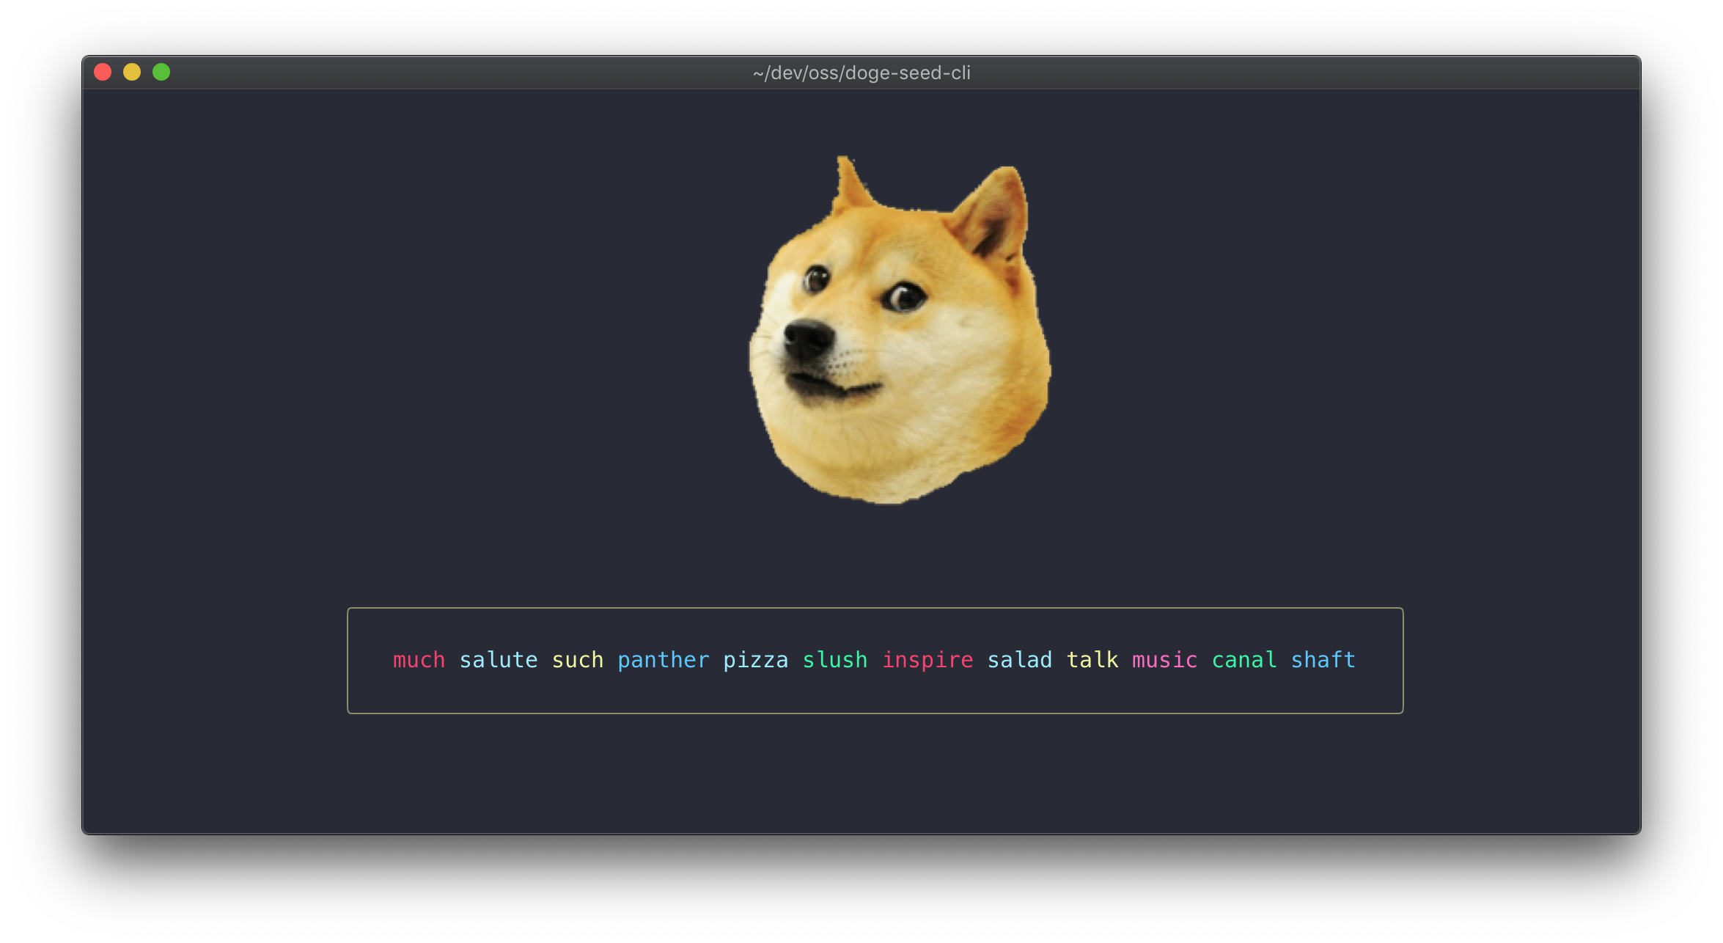Click the dark title bar of the terminal

coord(1246,73)
